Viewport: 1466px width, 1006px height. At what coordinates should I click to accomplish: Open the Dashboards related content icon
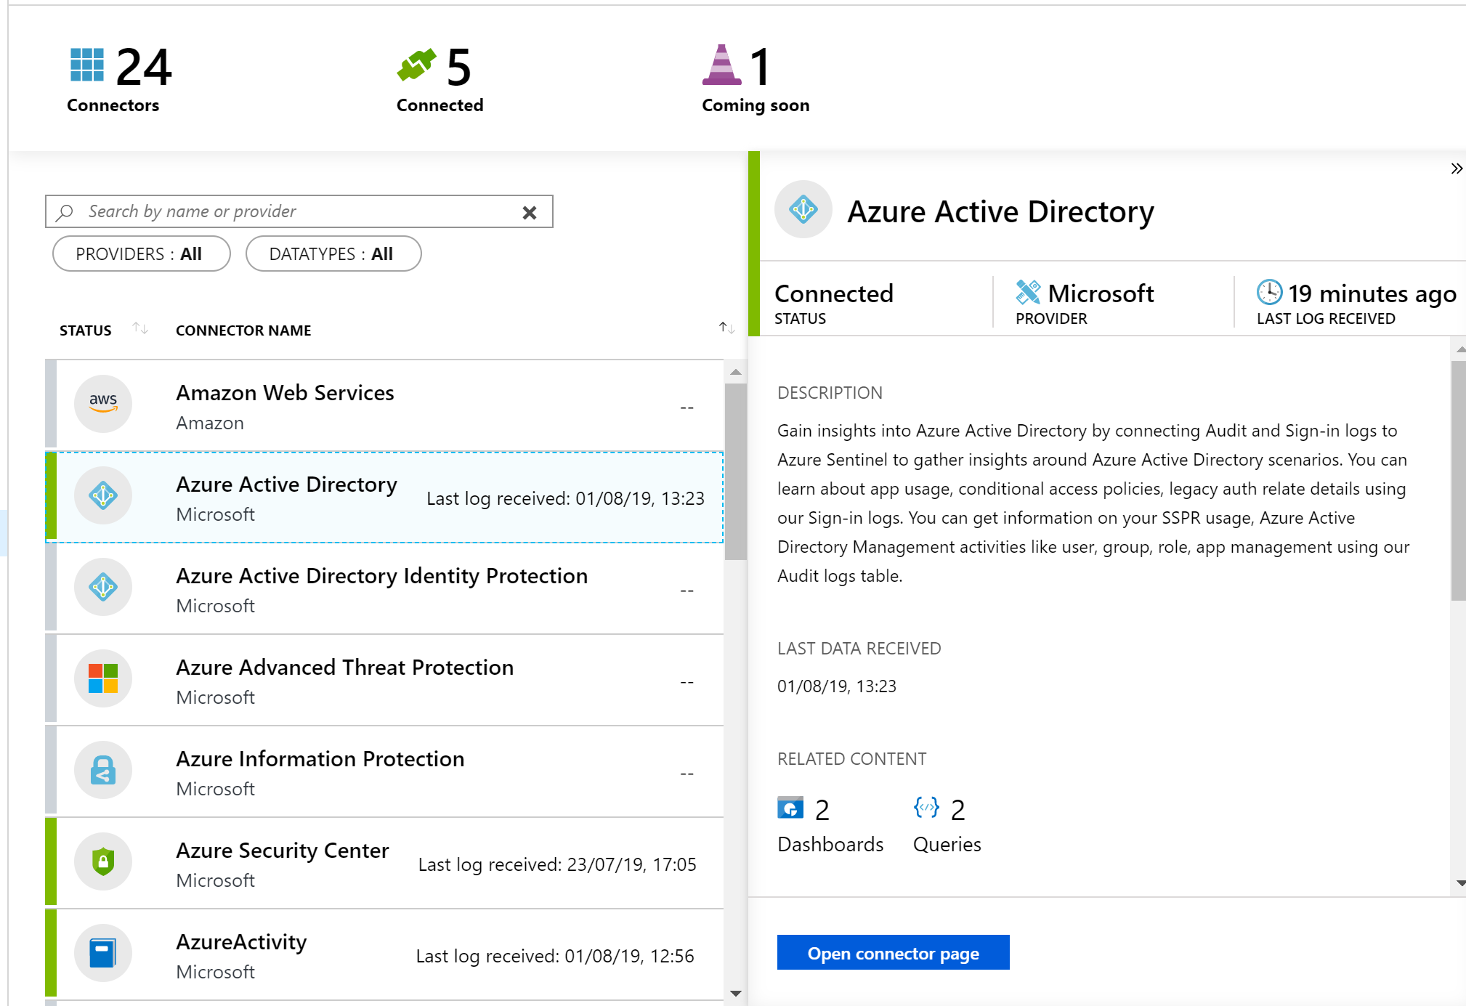(x=790, y=808)
